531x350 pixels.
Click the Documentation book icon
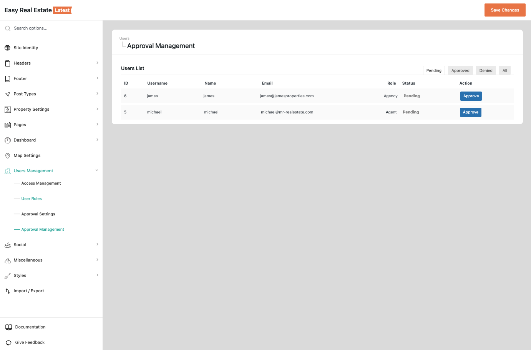pos(8,327)
